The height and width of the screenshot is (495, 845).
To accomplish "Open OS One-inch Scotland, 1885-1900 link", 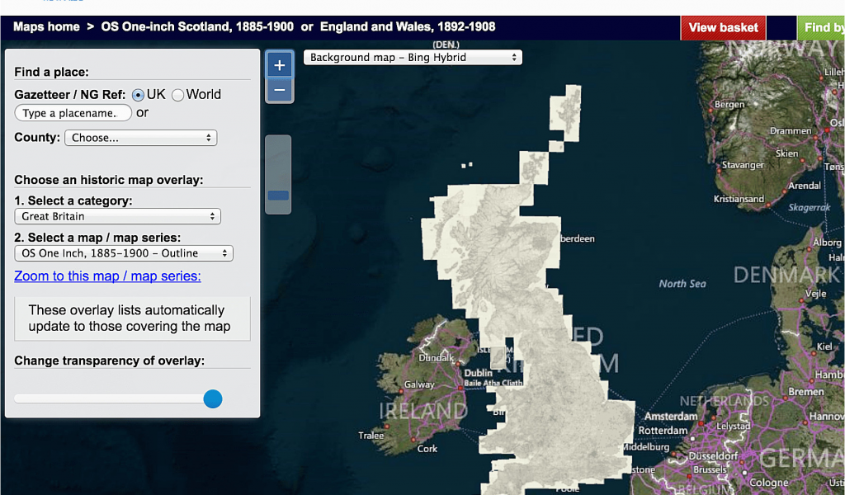I will tap(197, 27).
